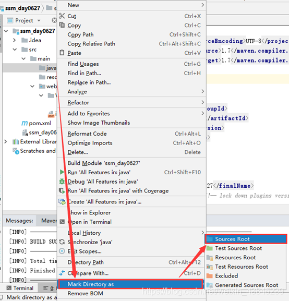Click the locate target icon in Project header
Screen dimensions: 289x301
pyautogui.click(x=54, y=20)
